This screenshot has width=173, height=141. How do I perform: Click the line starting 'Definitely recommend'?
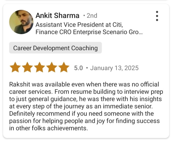pyautogui.click(x=81, y=114)
